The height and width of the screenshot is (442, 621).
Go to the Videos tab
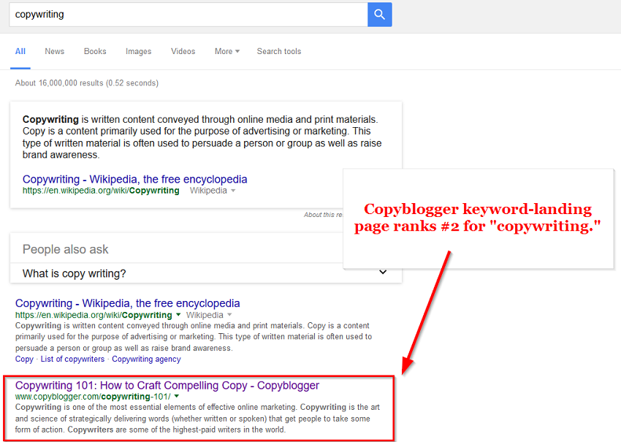click(x=183, y=52)
